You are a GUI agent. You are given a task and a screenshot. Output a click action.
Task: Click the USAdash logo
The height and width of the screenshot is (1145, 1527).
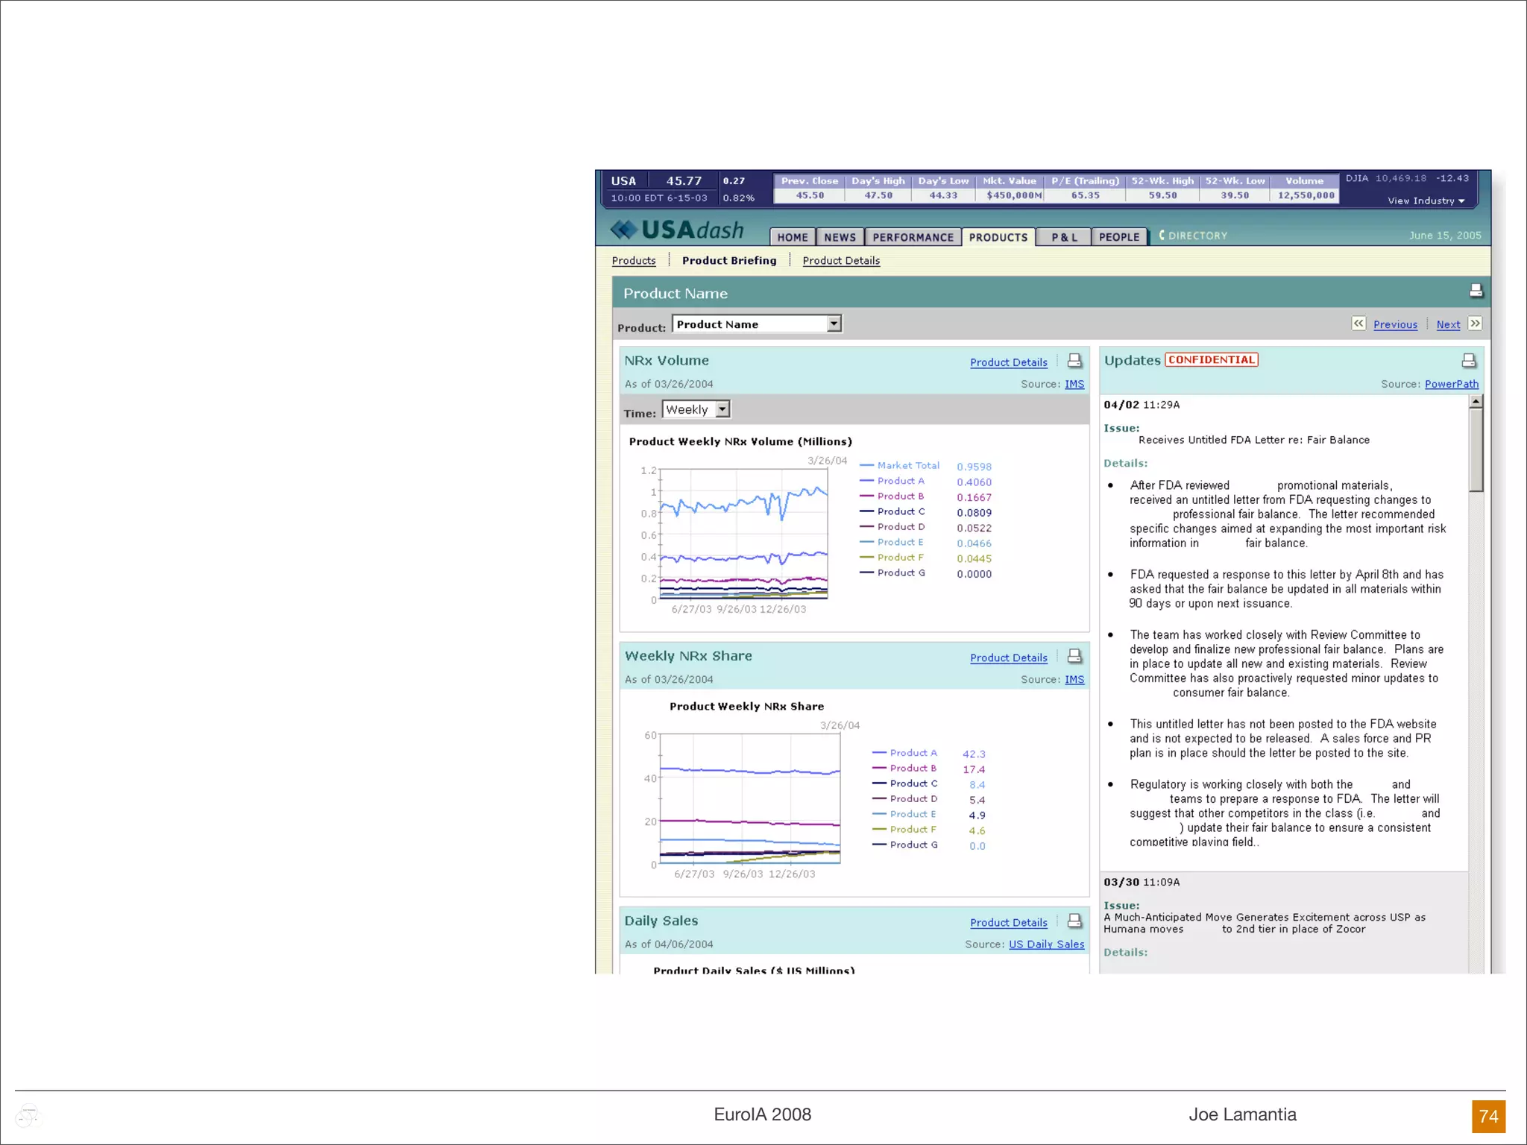677,230
